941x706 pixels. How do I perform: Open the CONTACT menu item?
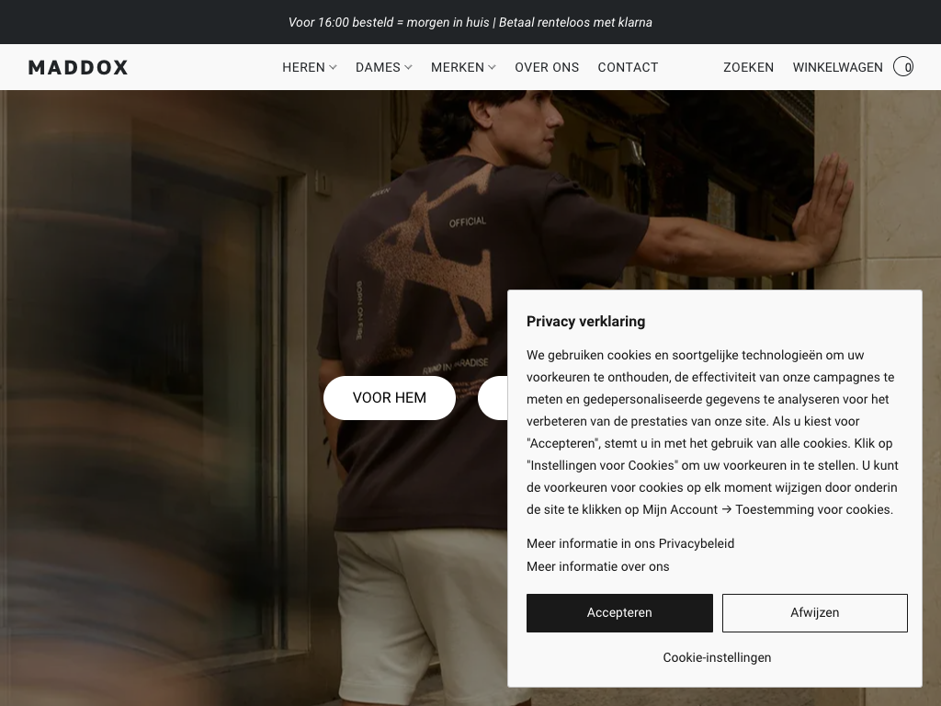(628, 67)
